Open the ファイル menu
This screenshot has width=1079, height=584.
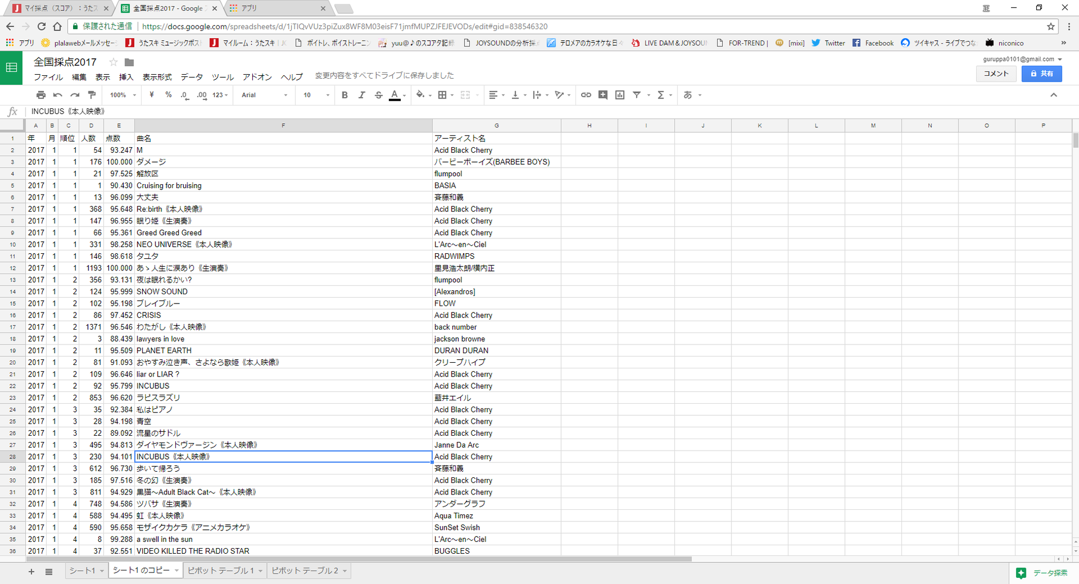48,77
